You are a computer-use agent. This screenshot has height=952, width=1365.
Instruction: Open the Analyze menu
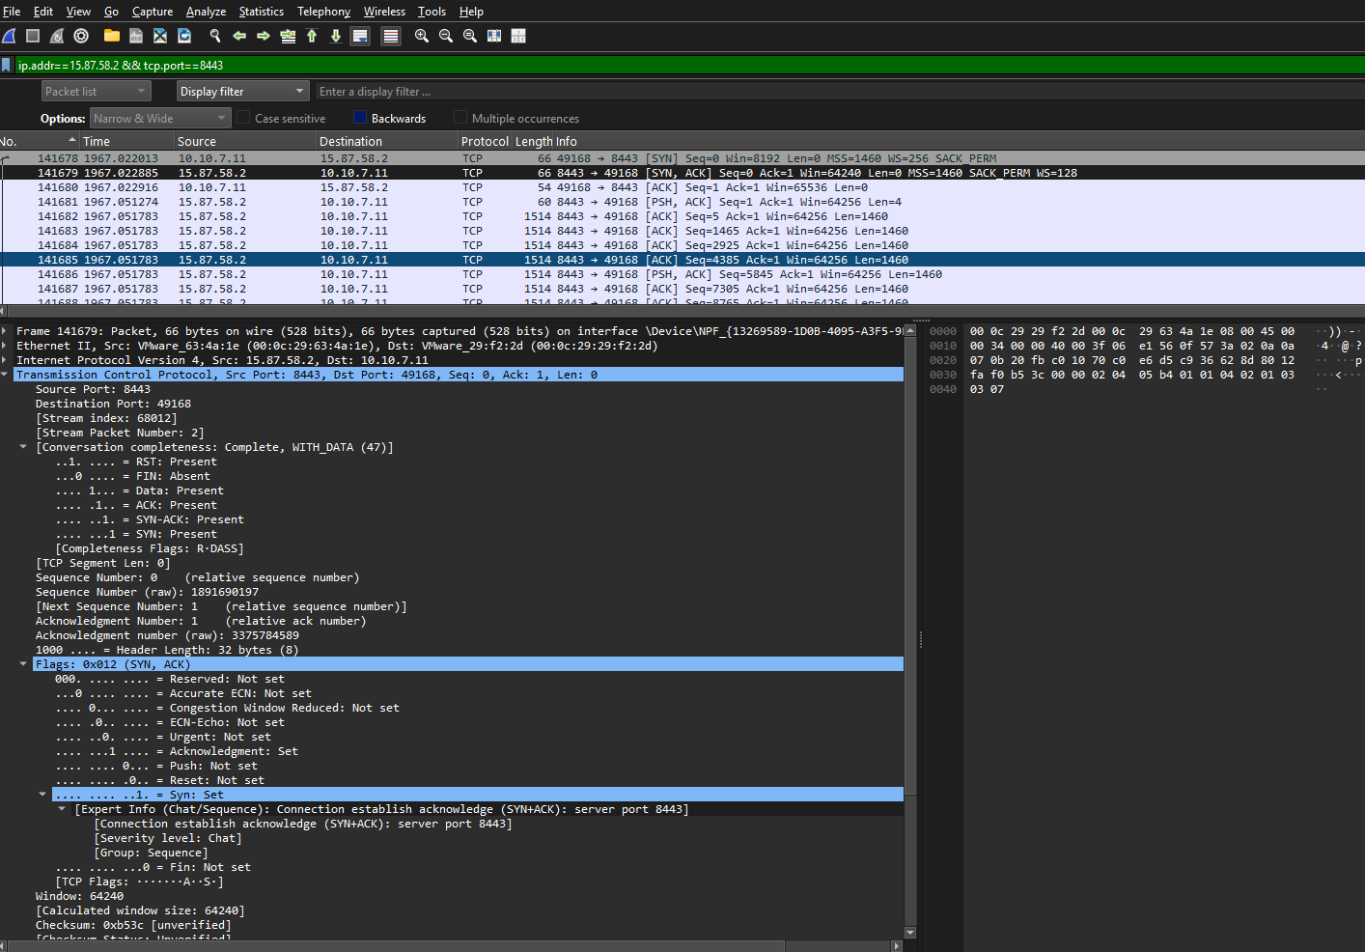(206, 12)
